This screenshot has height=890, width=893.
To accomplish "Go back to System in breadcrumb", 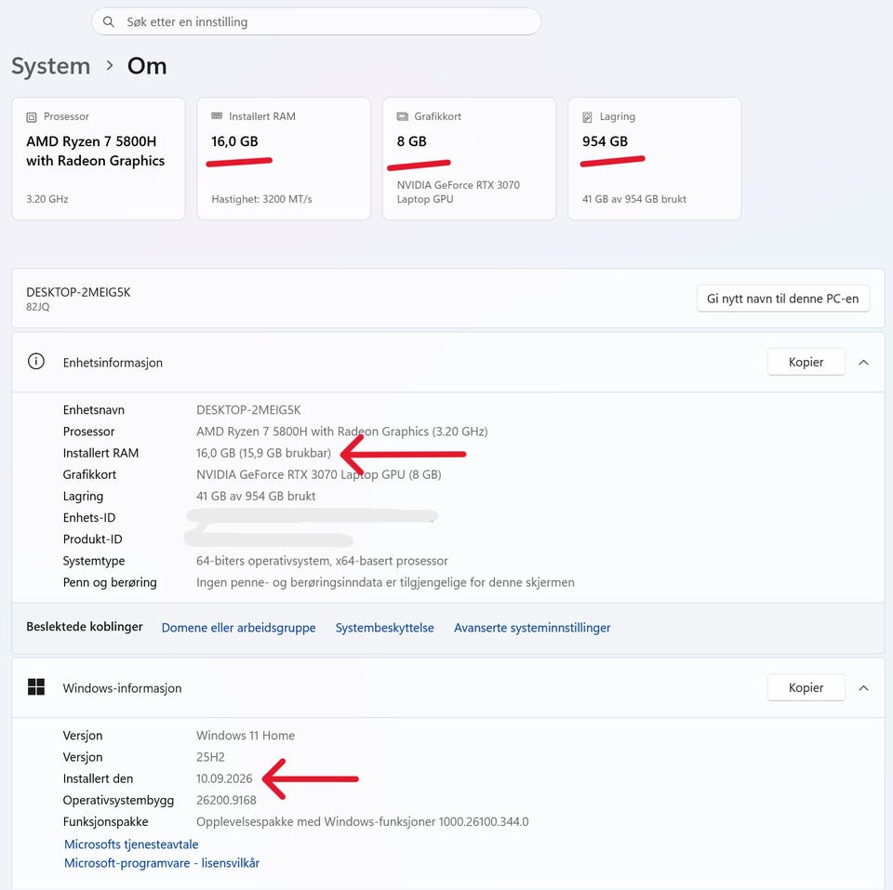I will (x=50, y=66).
